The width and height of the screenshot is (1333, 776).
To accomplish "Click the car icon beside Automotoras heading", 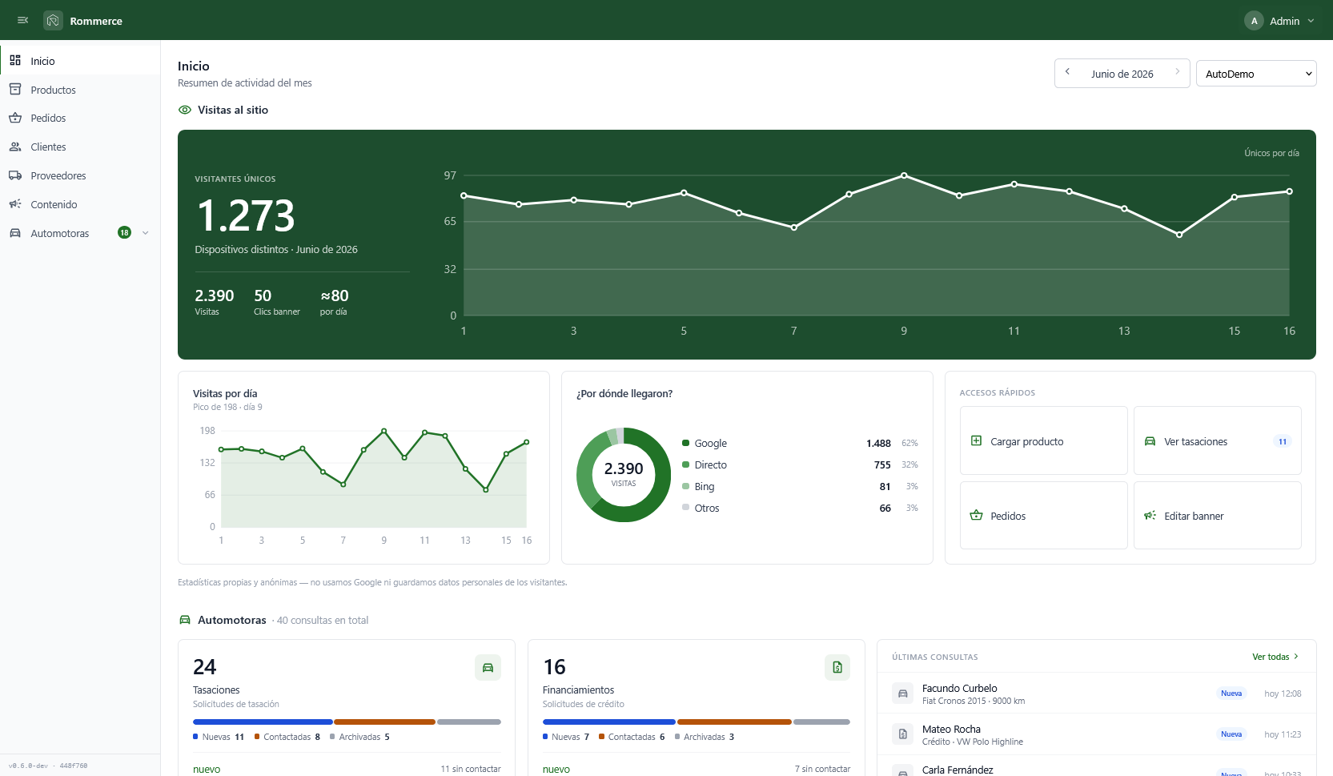I will point(185,620).
